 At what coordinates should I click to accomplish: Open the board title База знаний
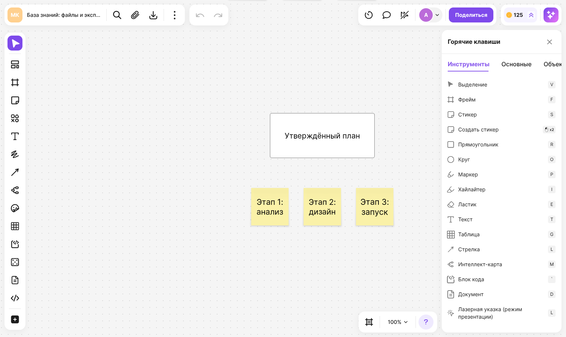pyautogui.click(x=64, y=15)
